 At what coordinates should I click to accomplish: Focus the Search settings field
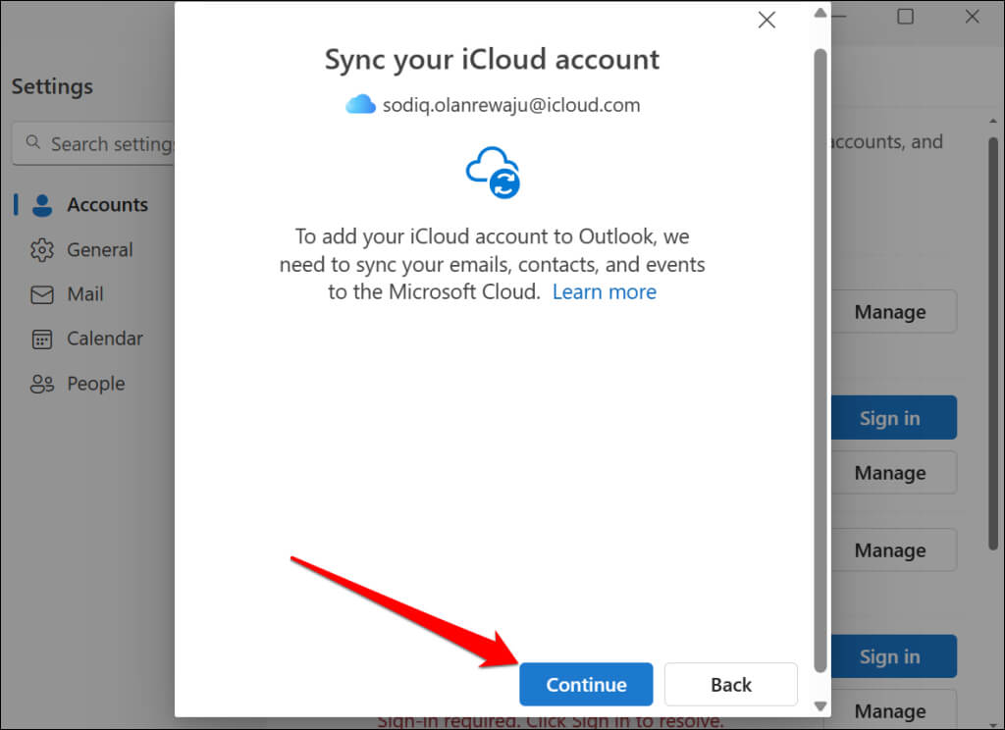pos(93,143)
